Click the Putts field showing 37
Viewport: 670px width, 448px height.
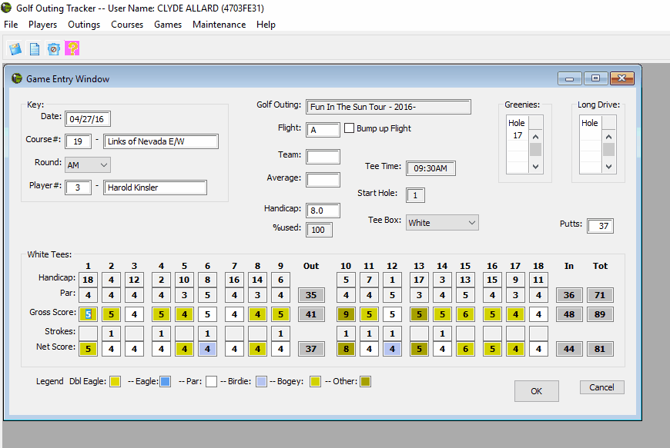click(x=601, y=226)
